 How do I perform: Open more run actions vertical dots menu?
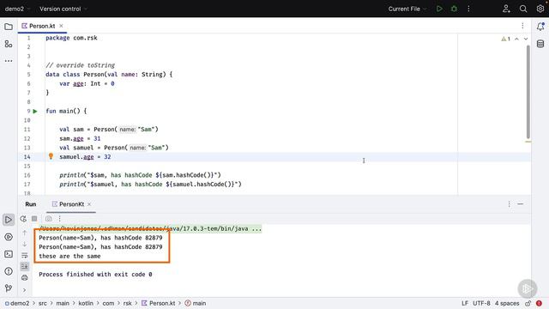click(x=469, y=9)
